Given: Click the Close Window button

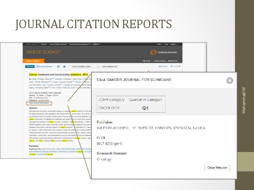Looking at the screenshot, I should 217,167.
